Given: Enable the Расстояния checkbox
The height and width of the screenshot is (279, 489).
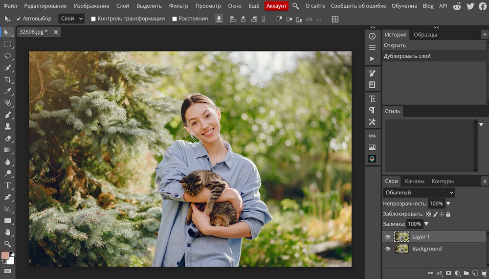Looking at the screenshot, I should coord(175,19).
